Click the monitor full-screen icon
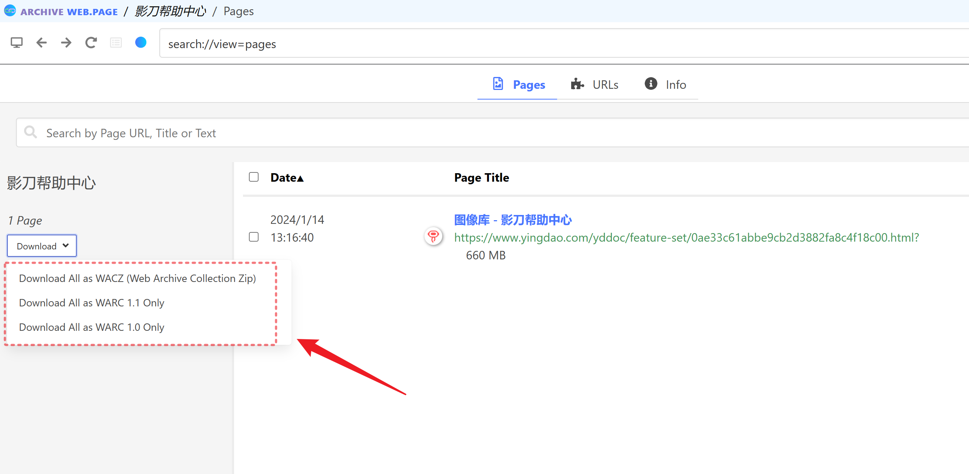The image size is (969, 474). pyautogui.click(x=17, y=43)
